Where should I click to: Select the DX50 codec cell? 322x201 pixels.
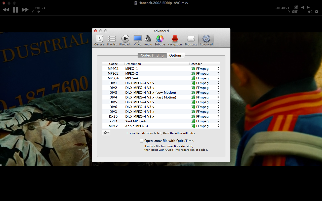tap(113, 116)
